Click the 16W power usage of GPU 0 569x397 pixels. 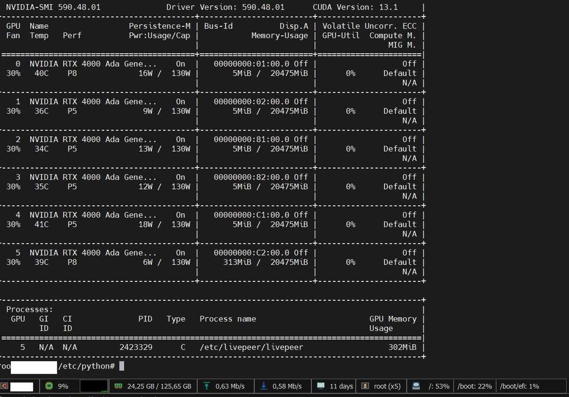[146, 73]
